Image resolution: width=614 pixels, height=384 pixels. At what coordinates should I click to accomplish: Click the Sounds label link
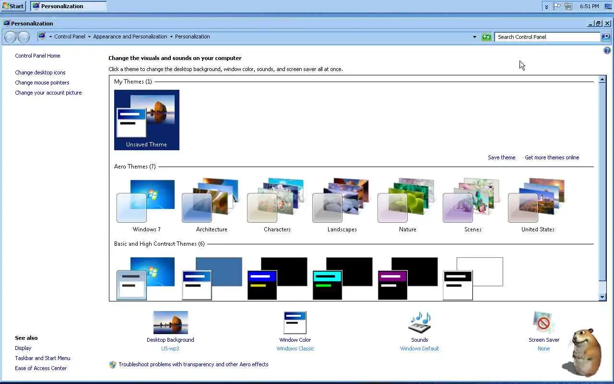tap(420, 340)
